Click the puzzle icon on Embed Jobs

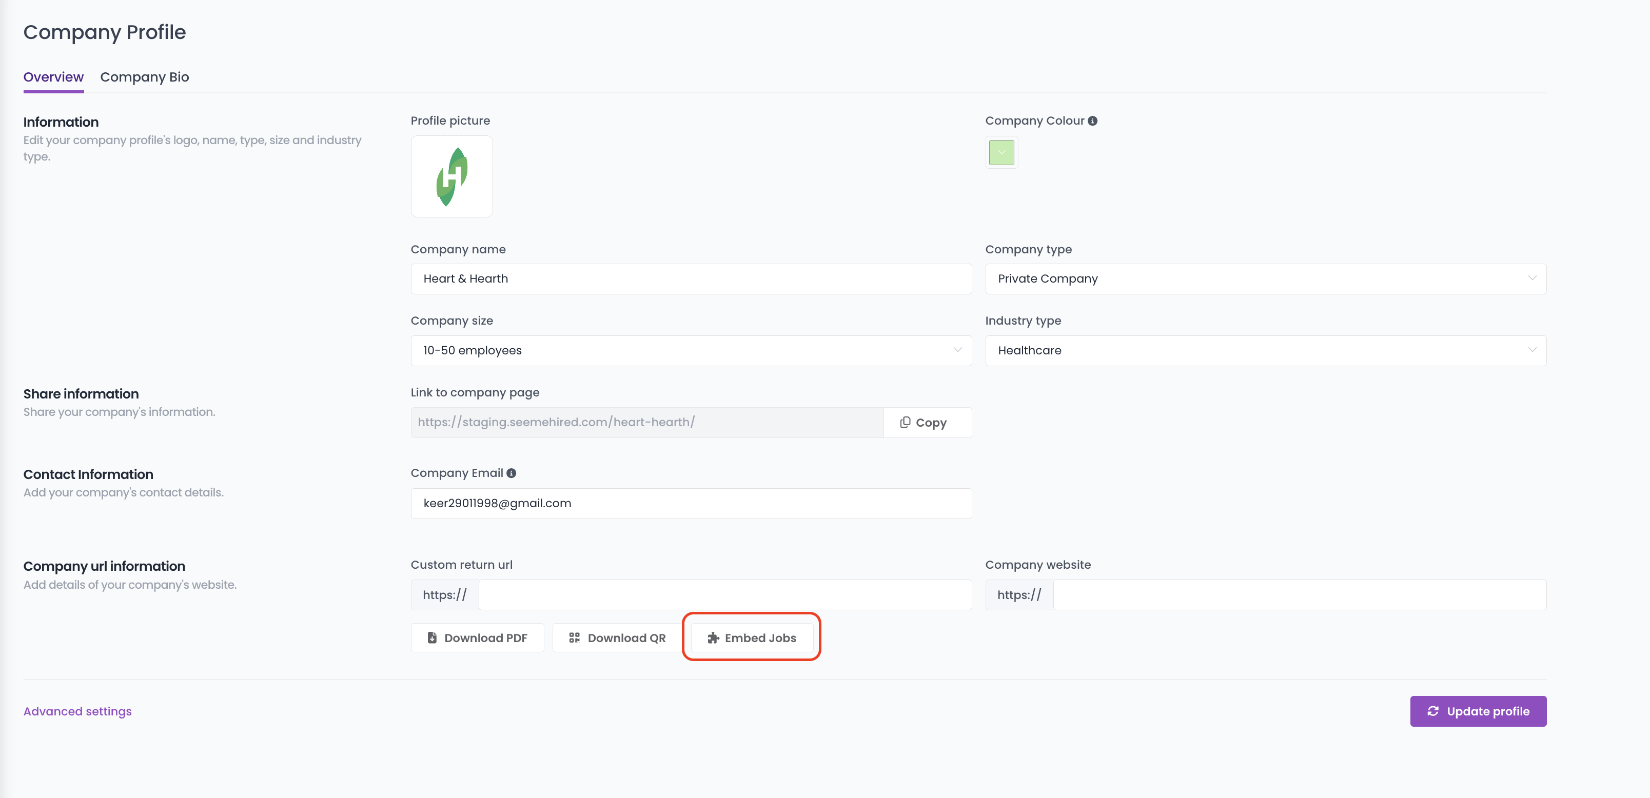click(713, 637)
